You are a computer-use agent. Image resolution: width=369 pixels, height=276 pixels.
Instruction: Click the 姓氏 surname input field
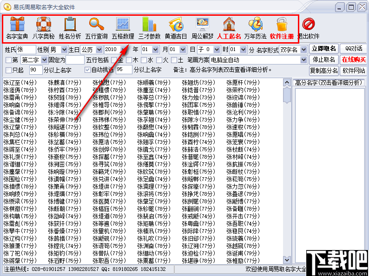[x=26, y=50]
